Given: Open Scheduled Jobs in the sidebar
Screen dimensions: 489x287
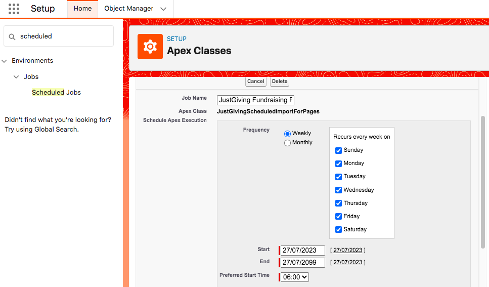Looking at the screenshot, I should 56,93.
